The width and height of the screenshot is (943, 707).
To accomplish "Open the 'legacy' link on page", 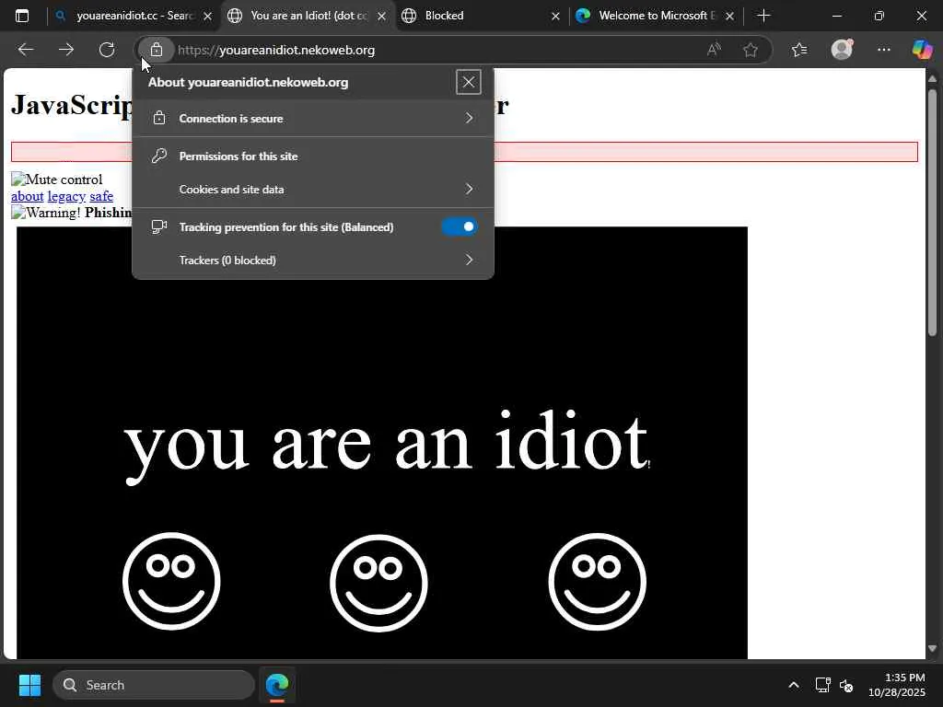I will point(66,196).
